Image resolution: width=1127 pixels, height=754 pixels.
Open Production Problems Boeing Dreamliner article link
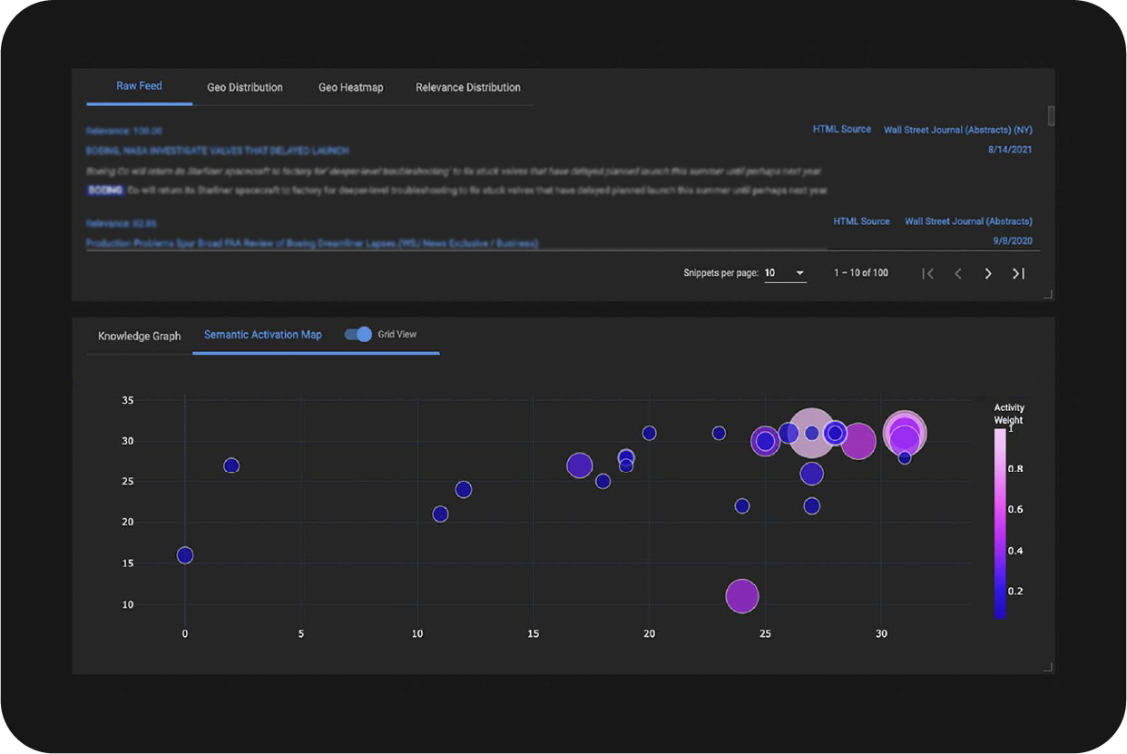[x=312, y=243]
